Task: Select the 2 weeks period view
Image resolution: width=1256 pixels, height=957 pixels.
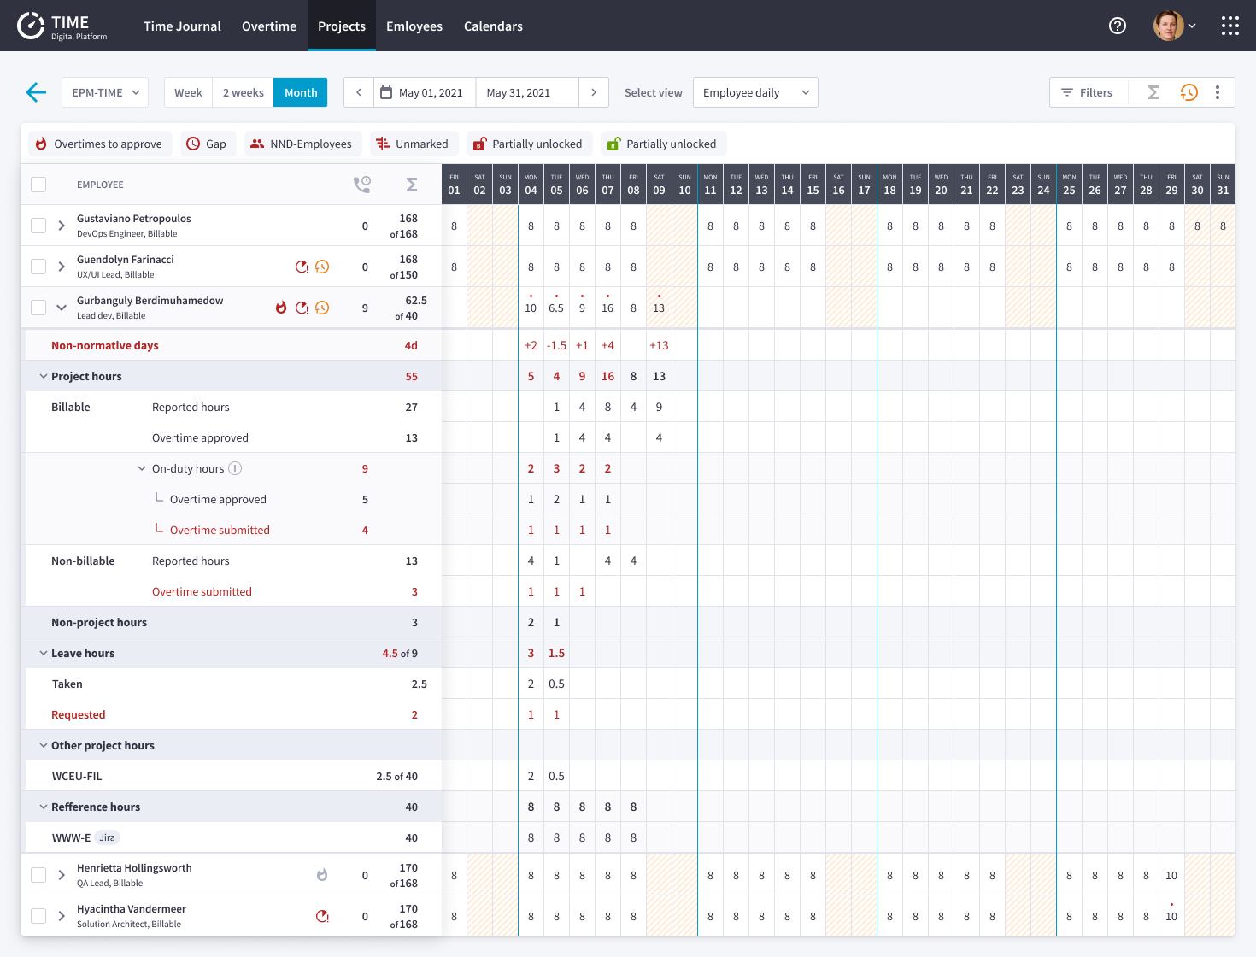Action: (243, 92)
